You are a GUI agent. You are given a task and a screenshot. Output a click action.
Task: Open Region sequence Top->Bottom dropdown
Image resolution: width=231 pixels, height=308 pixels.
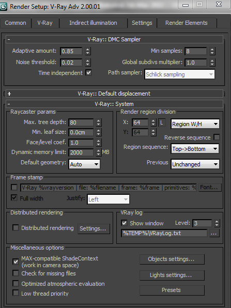coord(195,149)
